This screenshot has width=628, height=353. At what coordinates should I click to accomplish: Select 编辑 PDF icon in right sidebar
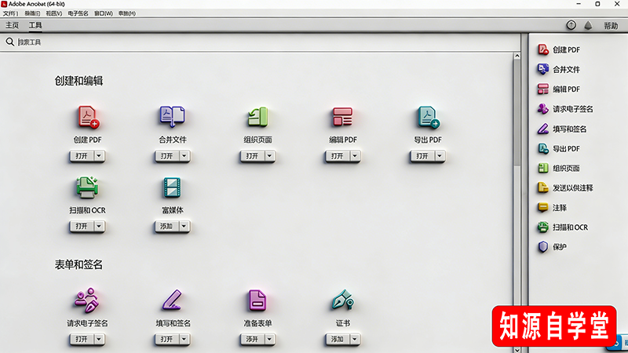coord(543,89)
